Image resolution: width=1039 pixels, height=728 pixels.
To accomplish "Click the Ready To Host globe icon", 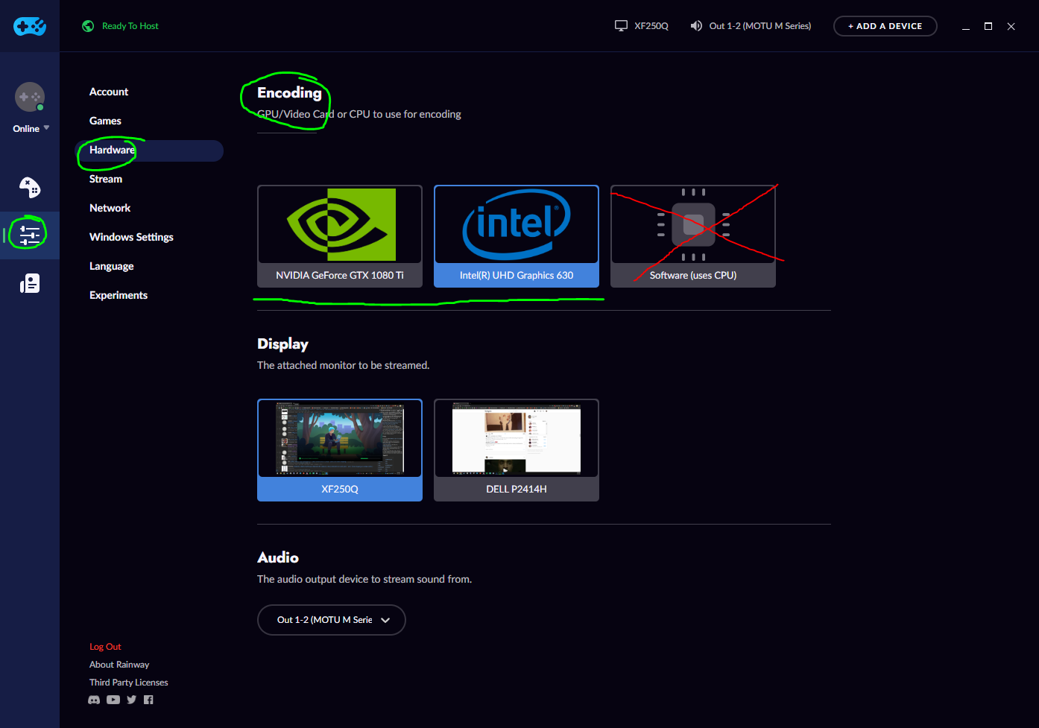I will [x=88, y=26].
